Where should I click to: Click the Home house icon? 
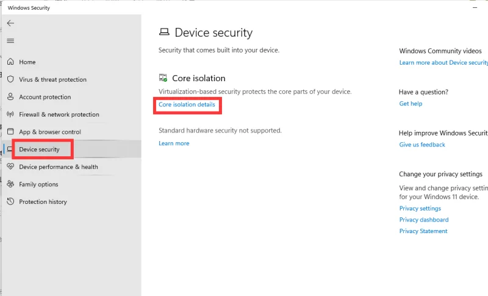click(x=10, y=62)
